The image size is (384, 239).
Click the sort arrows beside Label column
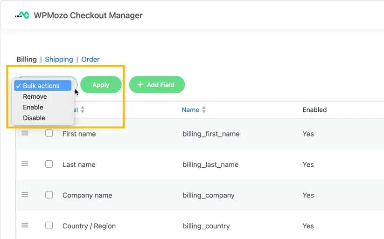[83, 110]
